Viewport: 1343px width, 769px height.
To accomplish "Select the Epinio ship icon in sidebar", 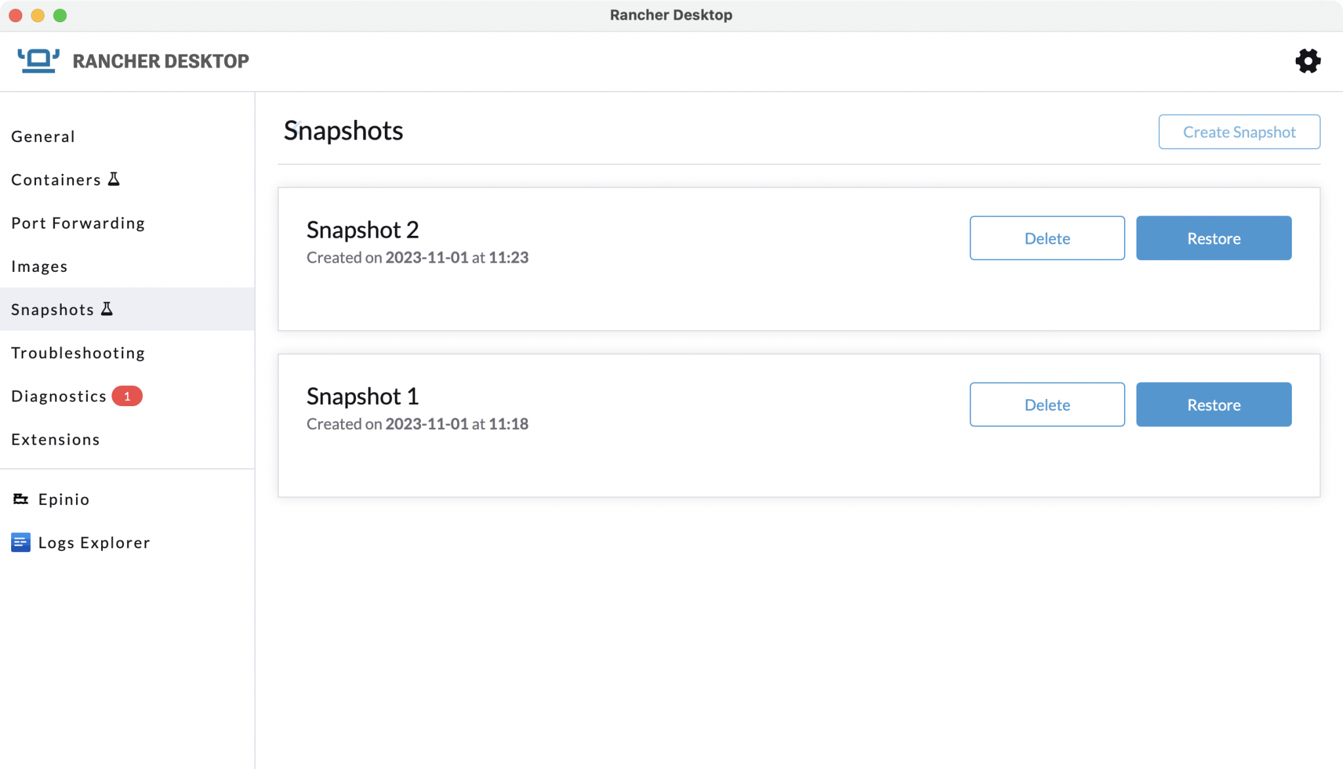I will pos(20,498).
